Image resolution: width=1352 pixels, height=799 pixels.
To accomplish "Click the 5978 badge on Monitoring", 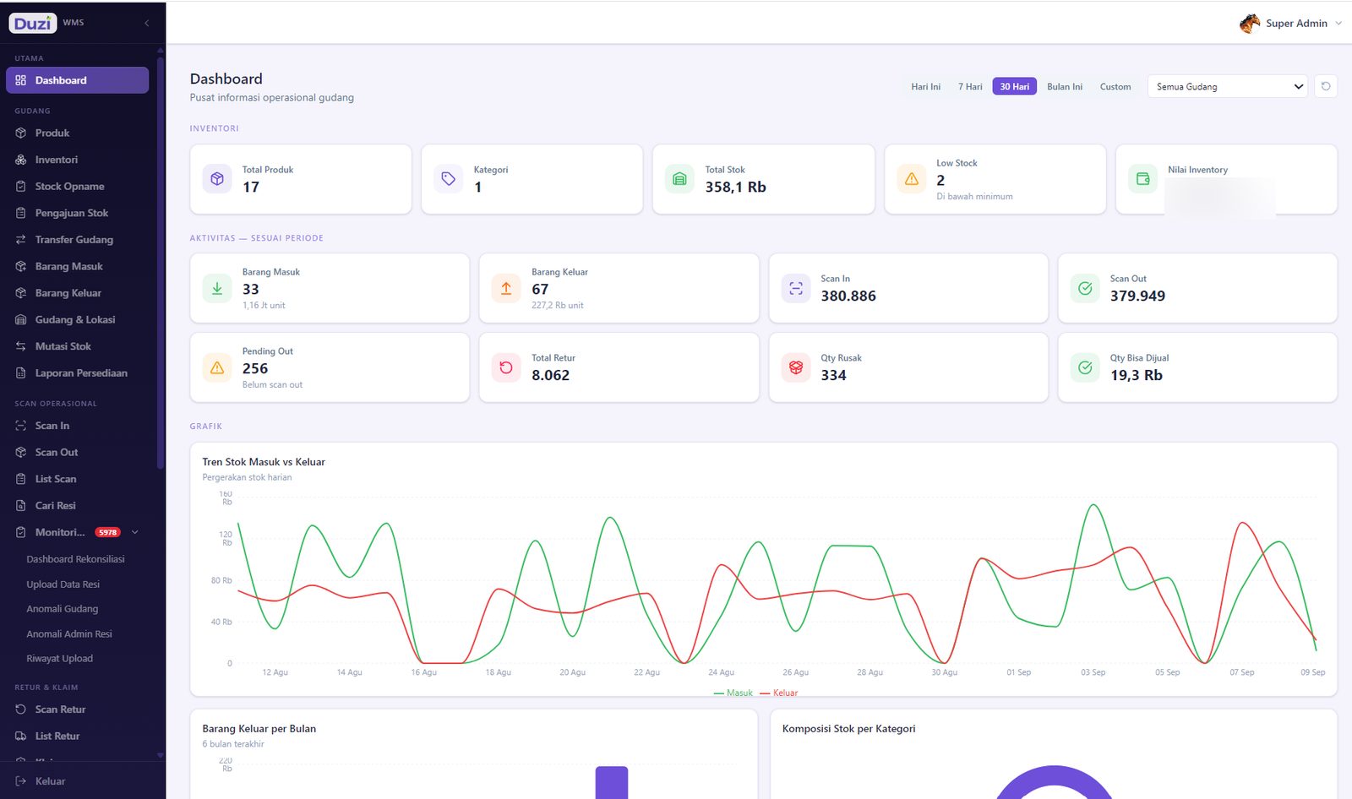I will pyautogui.click(x=107, y=532).
